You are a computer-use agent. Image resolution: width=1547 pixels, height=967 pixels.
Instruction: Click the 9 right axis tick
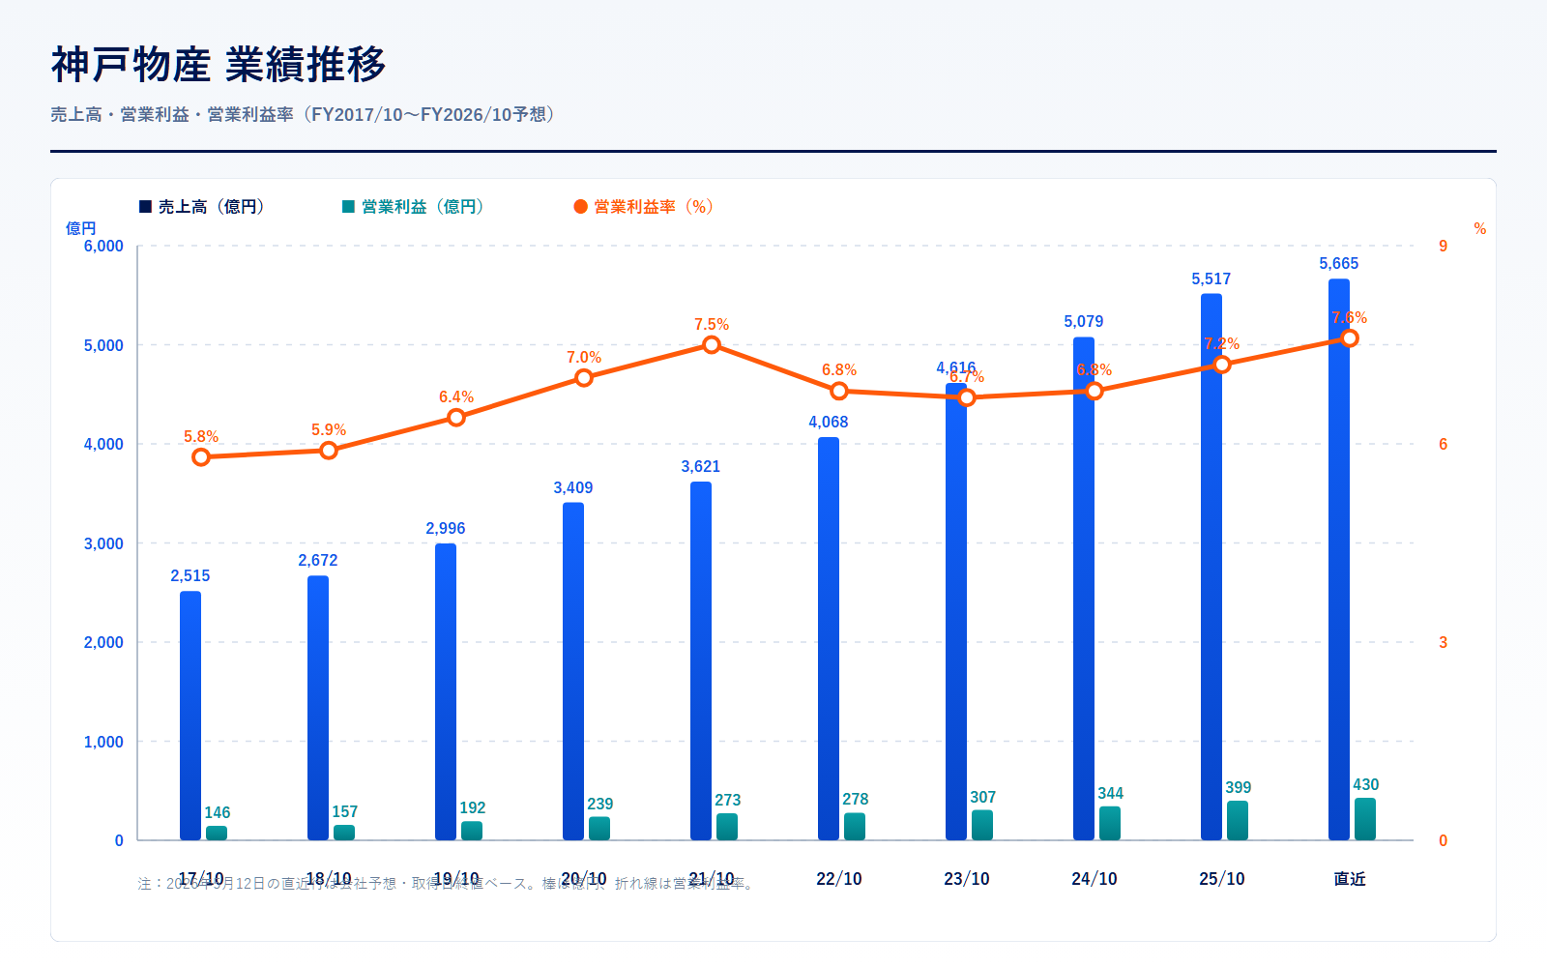1444,247
